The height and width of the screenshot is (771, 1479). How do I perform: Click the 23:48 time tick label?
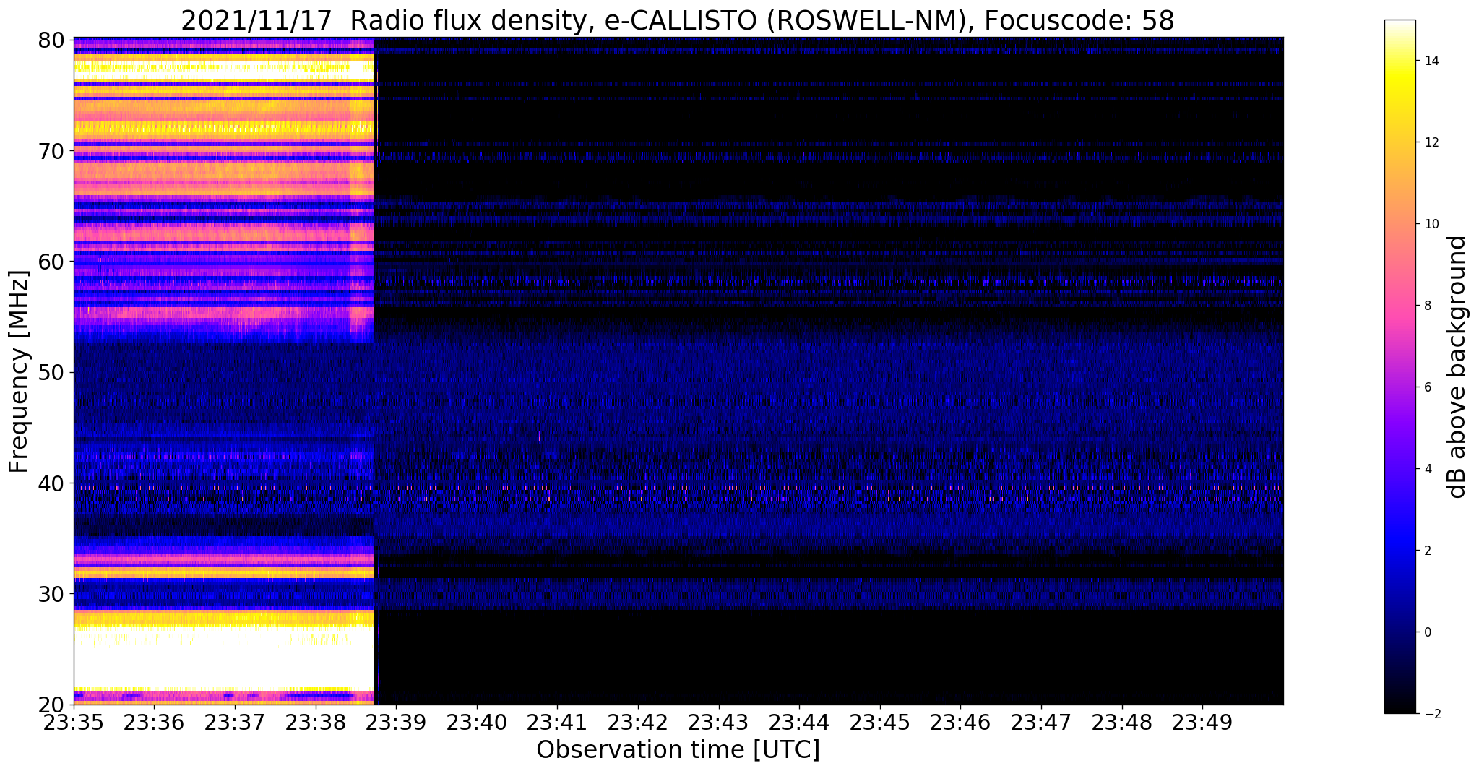pyautogui.click(x=1122, y=722)
